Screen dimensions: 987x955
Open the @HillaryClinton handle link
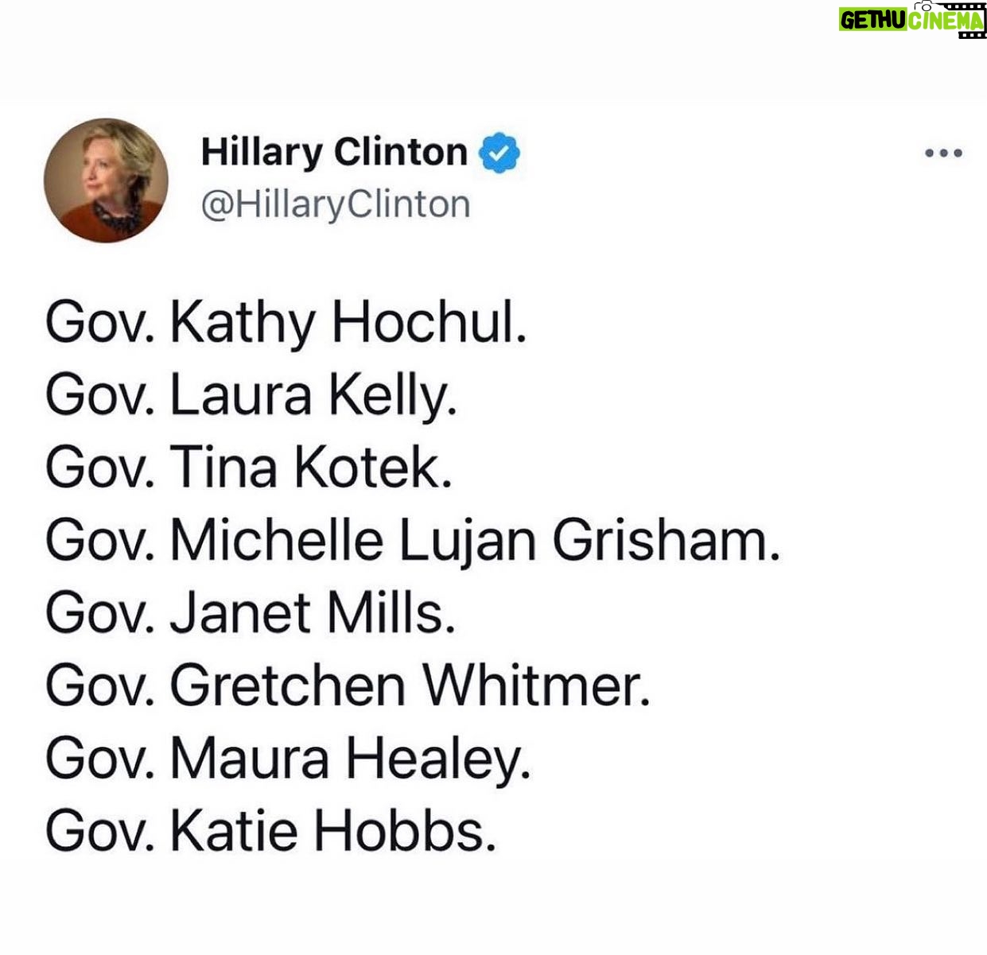tap(336, 204)
